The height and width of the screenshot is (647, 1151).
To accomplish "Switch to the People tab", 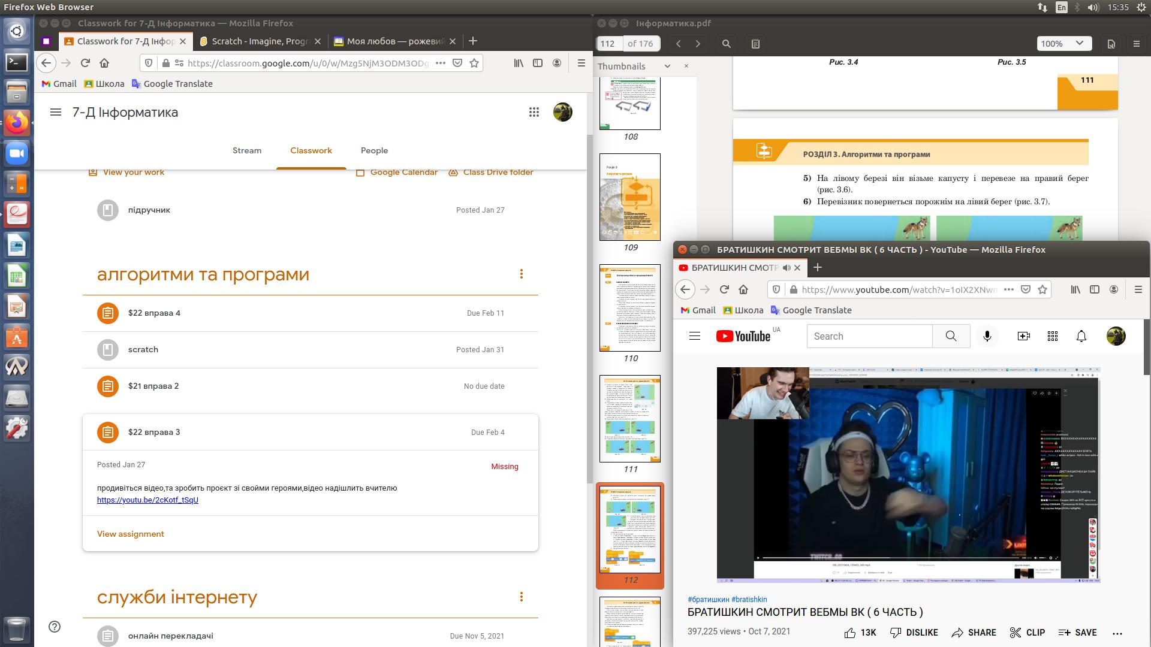I will pyautogui.click(x=374, y=150).
